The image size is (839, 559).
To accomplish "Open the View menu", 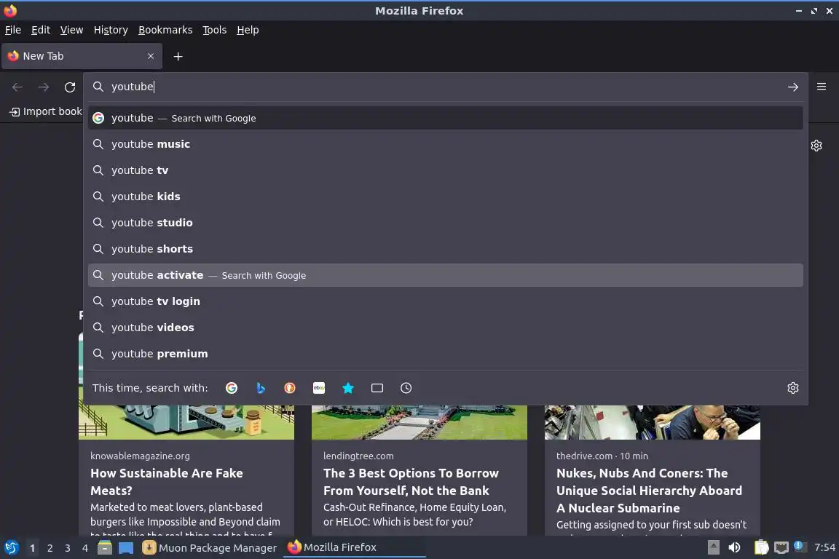I will [71, 30].
